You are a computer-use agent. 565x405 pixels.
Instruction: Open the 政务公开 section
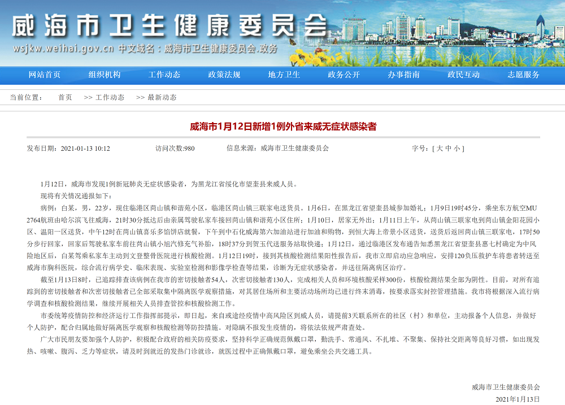pos(344,75)
